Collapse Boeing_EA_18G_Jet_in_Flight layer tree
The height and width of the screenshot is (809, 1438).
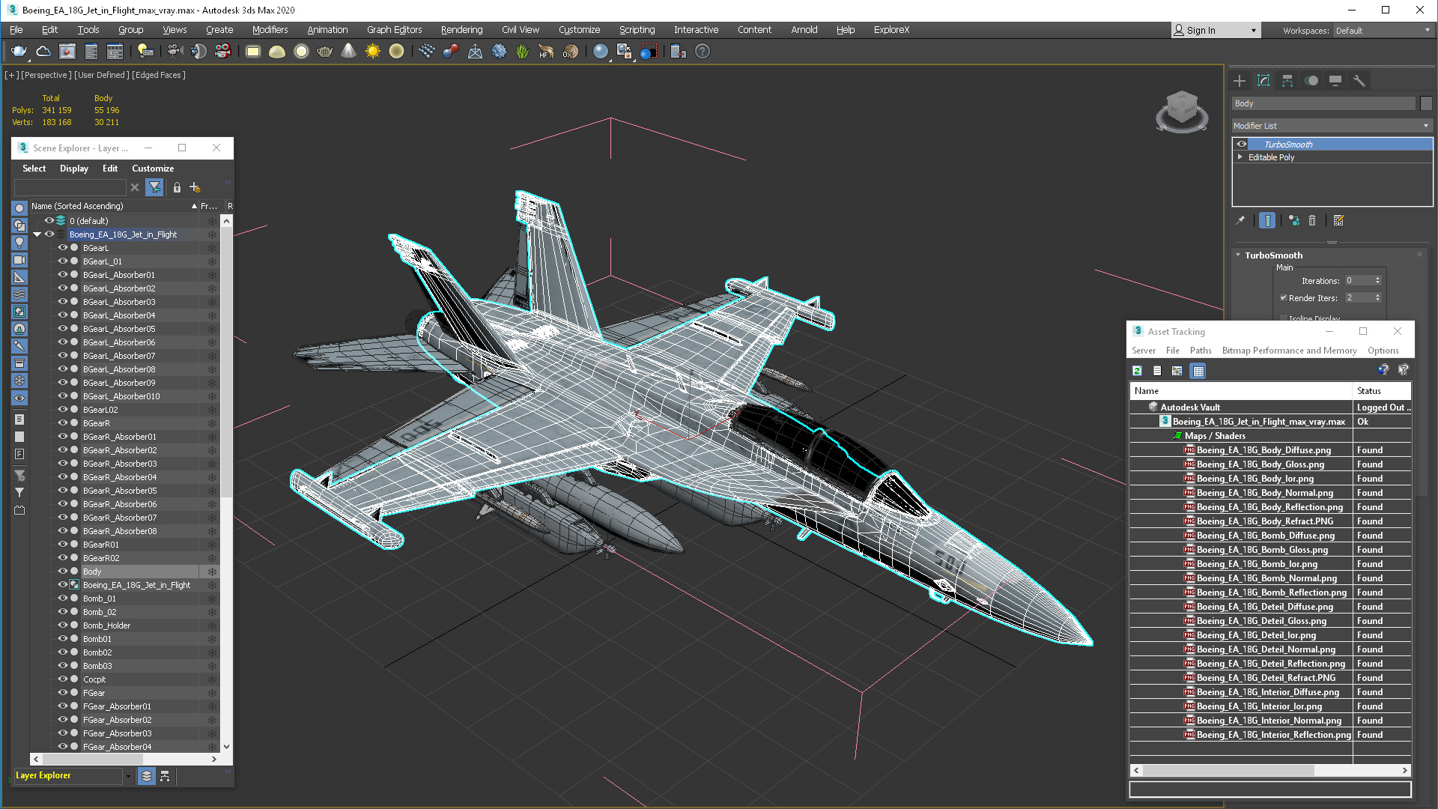tap(37, 234)
